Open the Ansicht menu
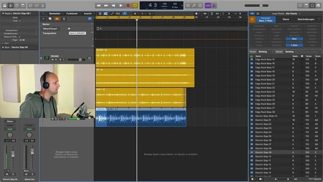This screenshot has height=182, width=323. click(87, 14)
